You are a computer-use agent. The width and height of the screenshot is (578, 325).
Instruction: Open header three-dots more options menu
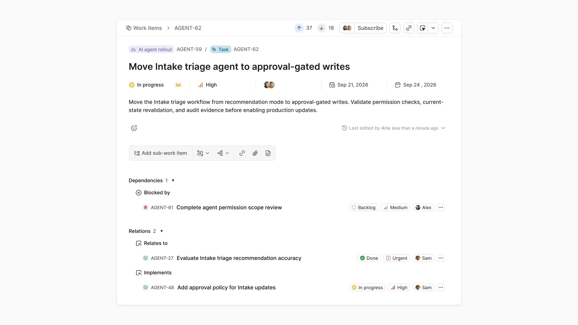coord(447,28)
